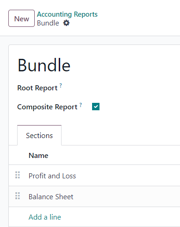Click the Composite Report help question mark
The image size is (180, 227).
pos(81,105)
